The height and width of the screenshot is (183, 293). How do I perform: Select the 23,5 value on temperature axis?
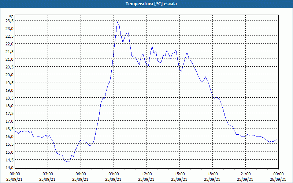[x=10, y=21]
